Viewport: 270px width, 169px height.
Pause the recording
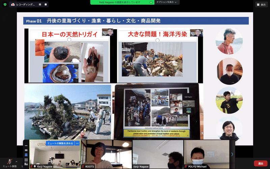(x=40, y=4)
